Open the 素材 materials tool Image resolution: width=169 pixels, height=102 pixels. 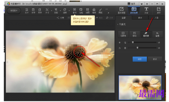(74, 11)
